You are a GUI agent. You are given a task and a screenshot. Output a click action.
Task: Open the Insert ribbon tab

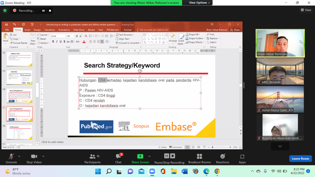27,30
